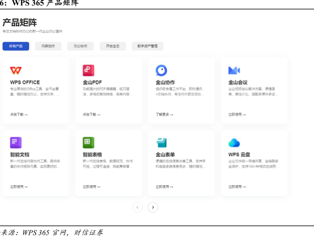
Task: Click 立即使用 under 金山会议
Action: pos(237,114)
